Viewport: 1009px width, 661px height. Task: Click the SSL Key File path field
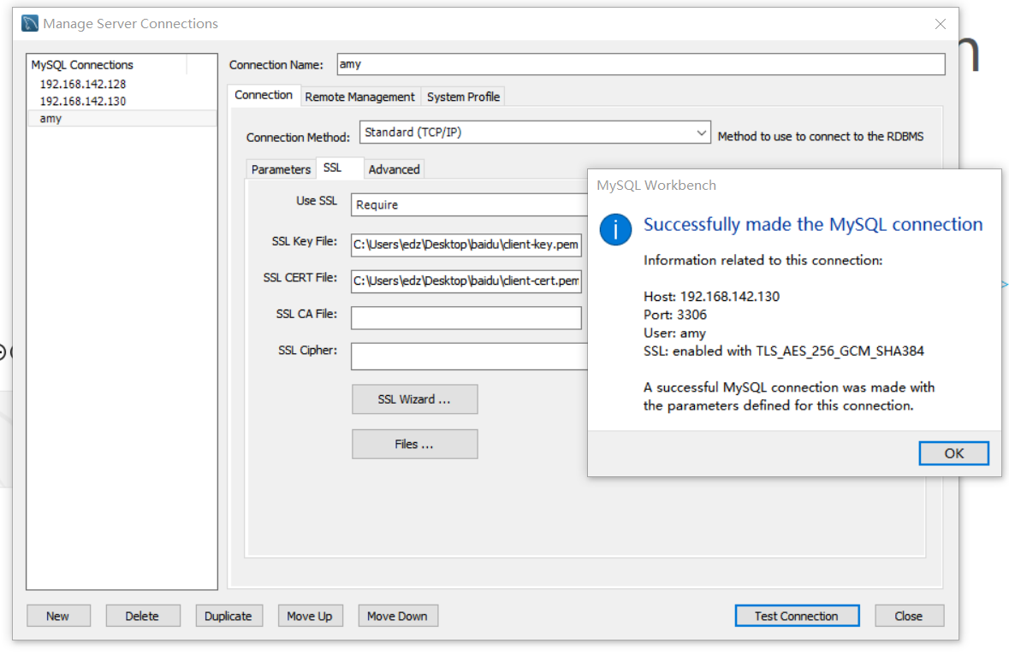click(466, 245)
